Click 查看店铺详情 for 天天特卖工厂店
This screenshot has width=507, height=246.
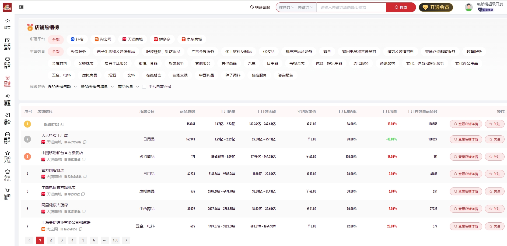[x=466, y=139]
